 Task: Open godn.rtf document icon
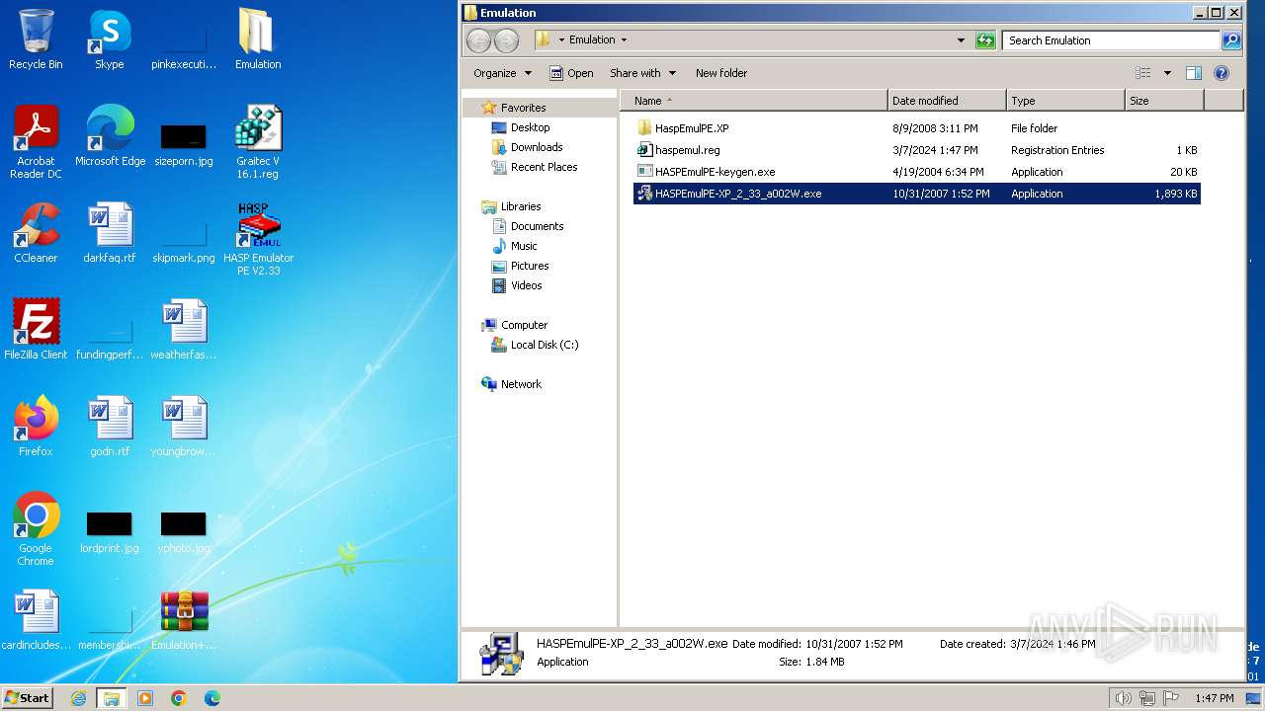click(110, 427)
